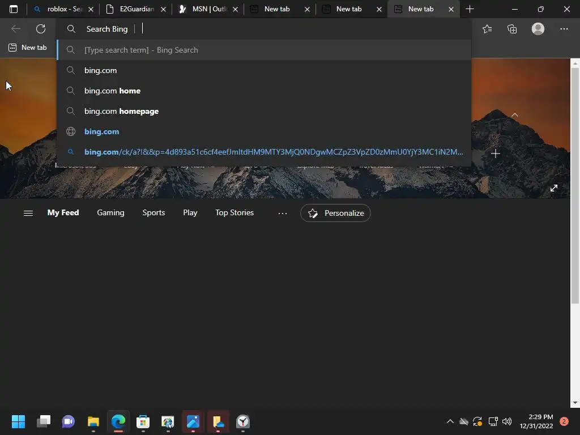Choose the bing.com home suggestion

click(264, 91)
